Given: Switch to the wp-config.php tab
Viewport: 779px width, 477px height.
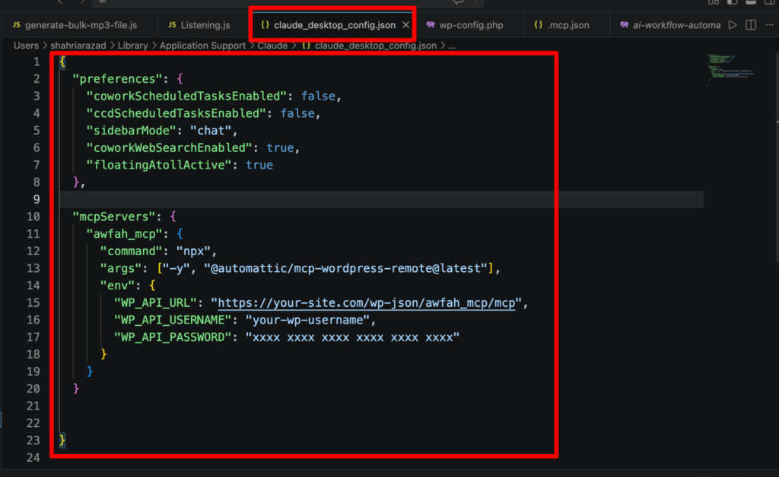Looking at the screenshot, I should click(465, 25).
